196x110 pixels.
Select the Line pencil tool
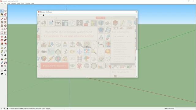coord(2,19)
